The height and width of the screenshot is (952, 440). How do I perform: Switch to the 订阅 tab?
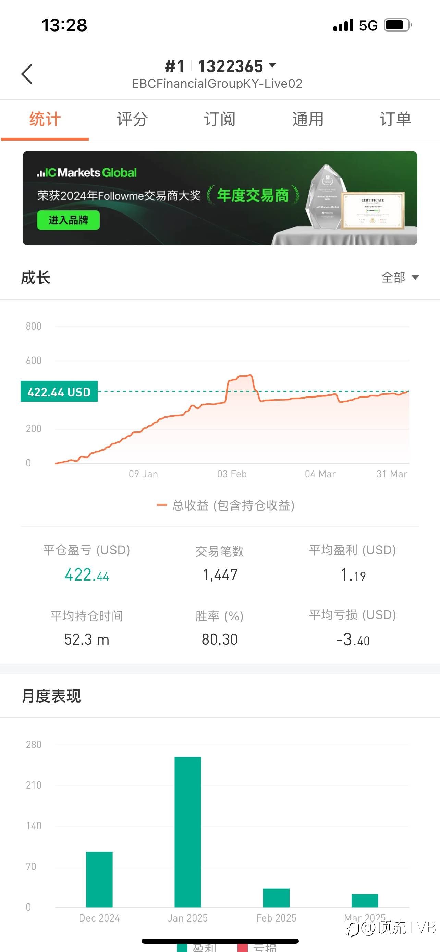220,119
